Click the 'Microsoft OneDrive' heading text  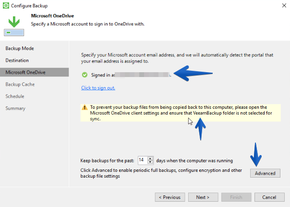coord(52,16)
